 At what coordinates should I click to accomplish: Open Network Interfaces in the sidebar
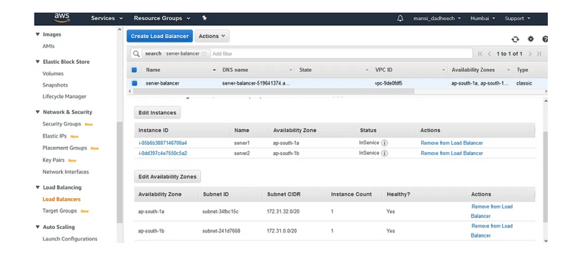click(66, 171)
